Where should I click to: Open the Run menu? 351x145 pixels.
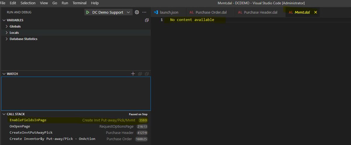pos(65,3)
